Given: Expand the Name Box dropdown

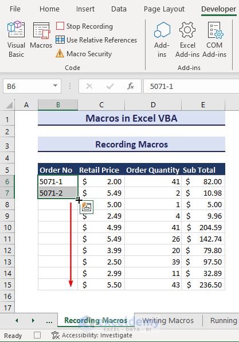Looking at the screenshot, I should [56, 85].
